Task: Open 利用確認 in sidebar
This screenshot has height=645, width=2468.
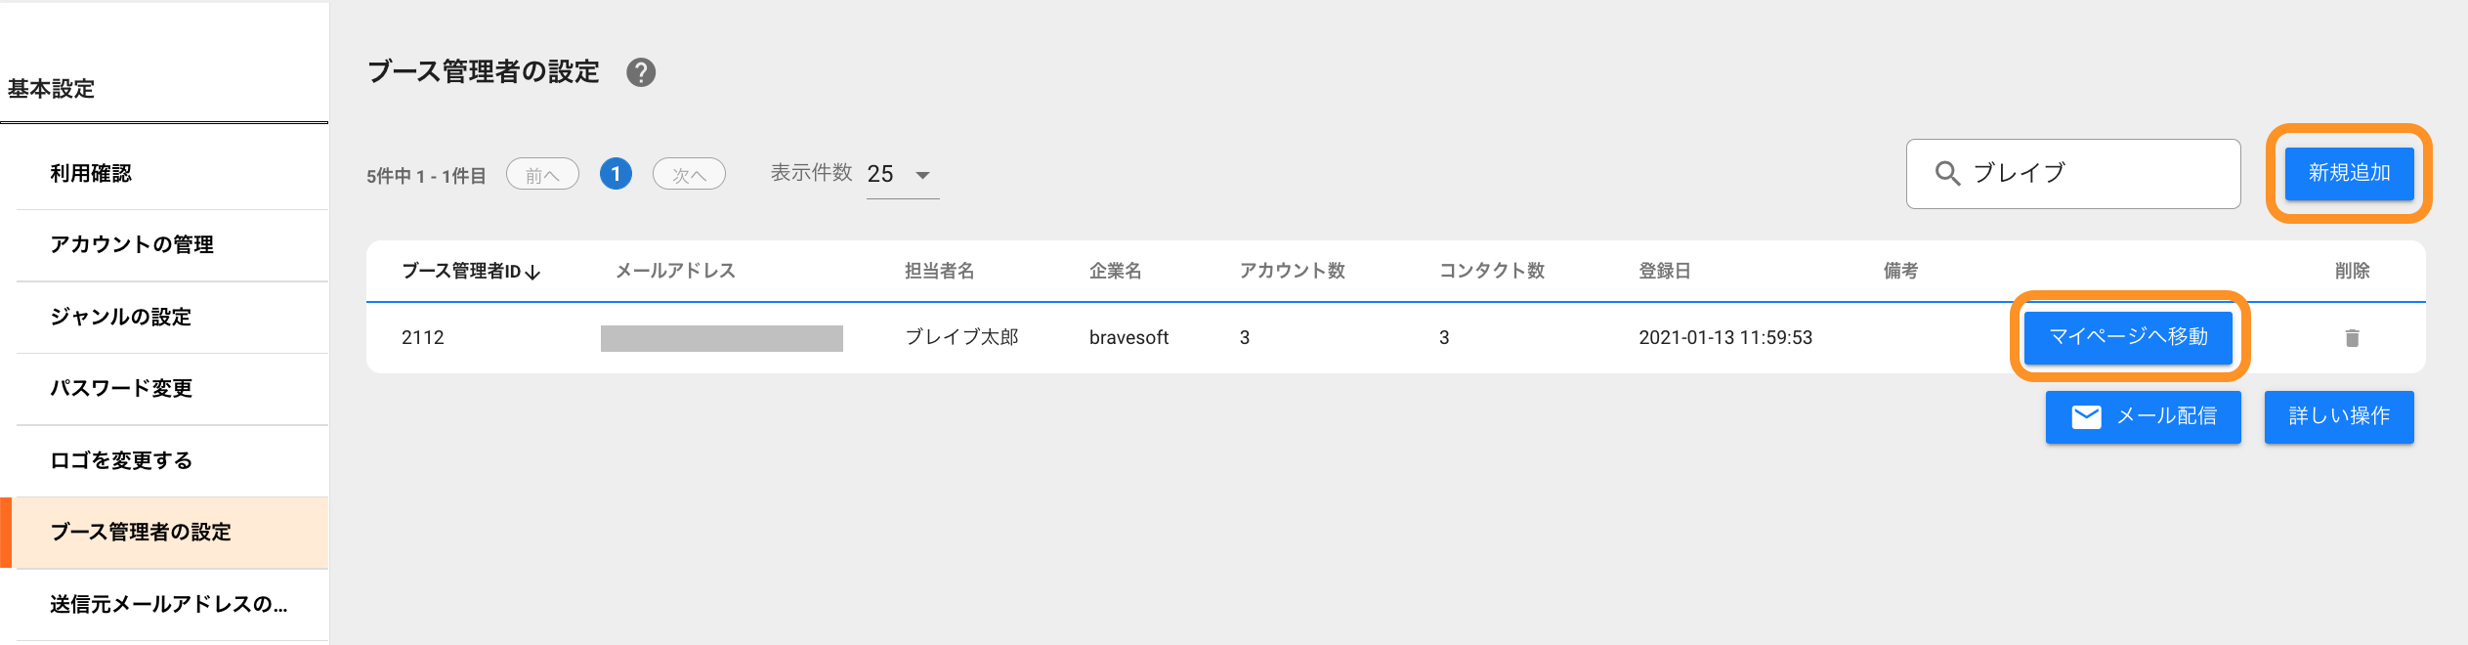Action: [x=91, y=174]
